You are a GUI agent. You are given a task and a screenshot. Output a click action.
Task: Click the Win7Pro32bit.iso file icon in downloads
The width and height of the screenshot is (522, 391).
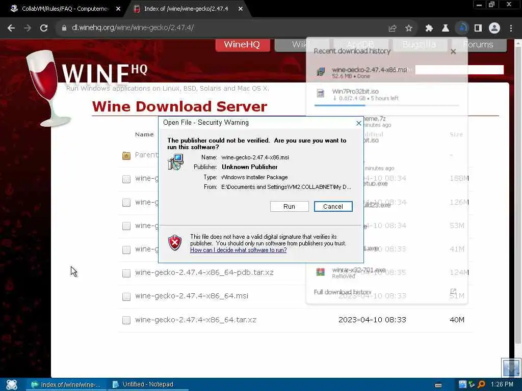click(x=320, y=94)
